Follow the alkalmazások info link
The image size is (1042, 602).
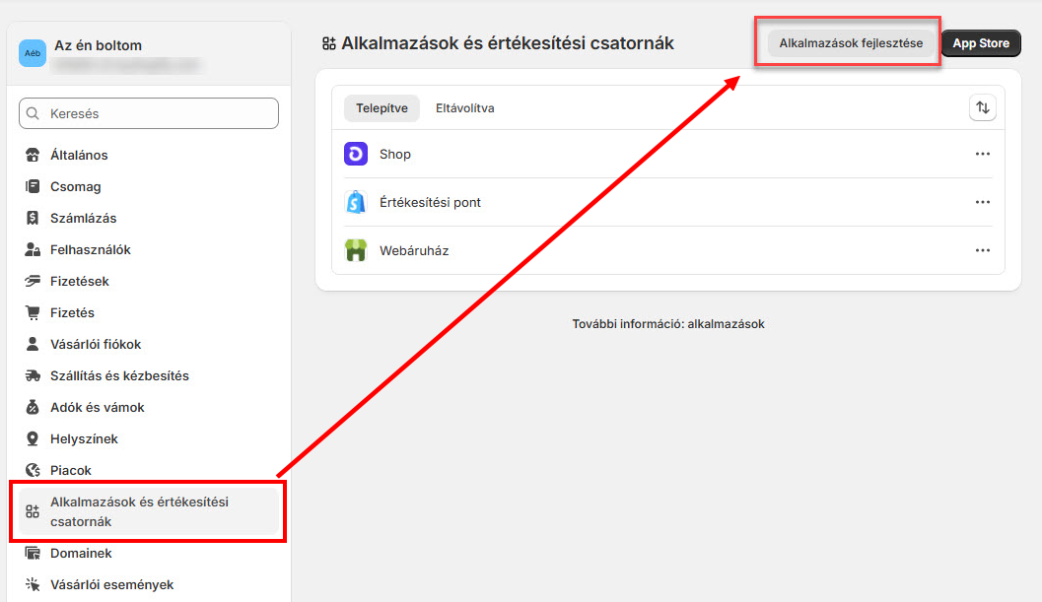click(x=726, y=324)
